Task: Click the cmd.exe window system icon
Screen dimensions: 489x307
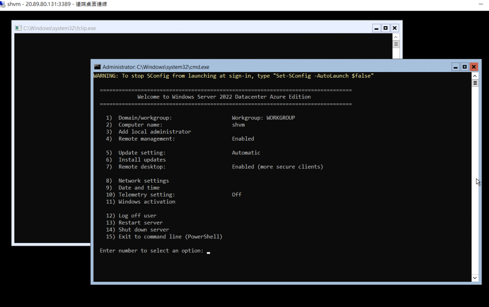Action: tap(97, 67)
